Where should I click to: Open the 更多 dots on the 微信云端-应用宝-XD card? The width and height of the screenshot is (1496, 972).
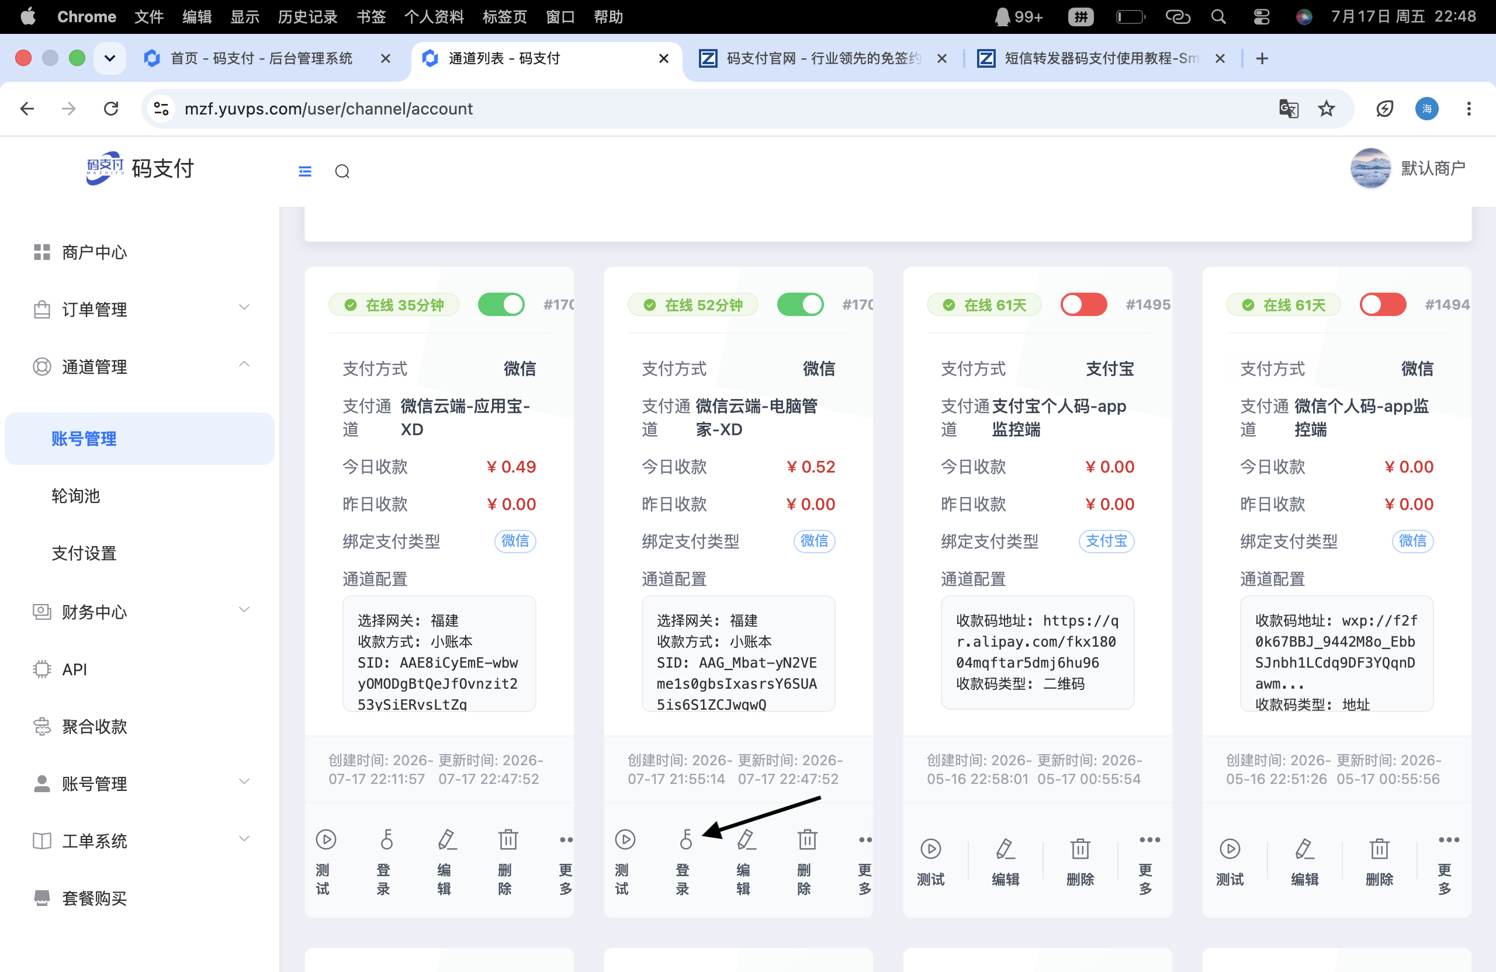tap(566, 839)
